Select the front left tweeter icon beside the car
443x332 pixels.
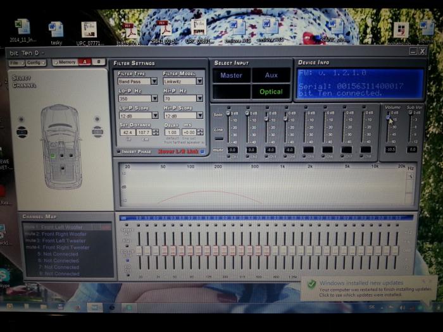tap(21, 119)
